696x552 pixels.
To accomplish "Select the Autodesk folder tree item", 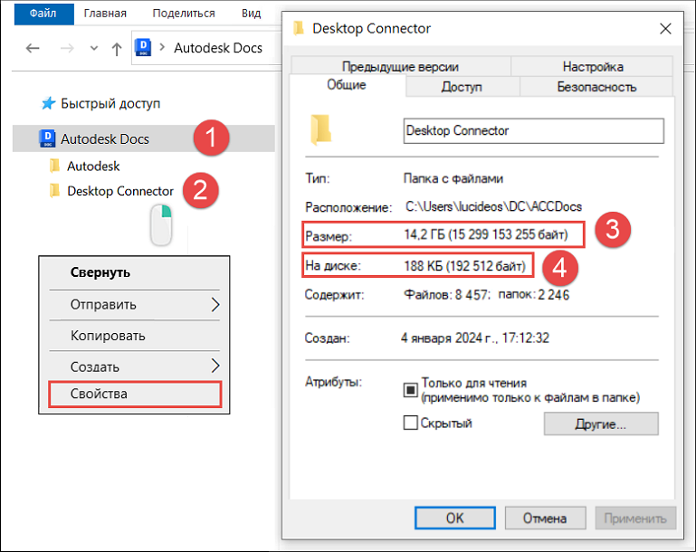I will 93,166.
